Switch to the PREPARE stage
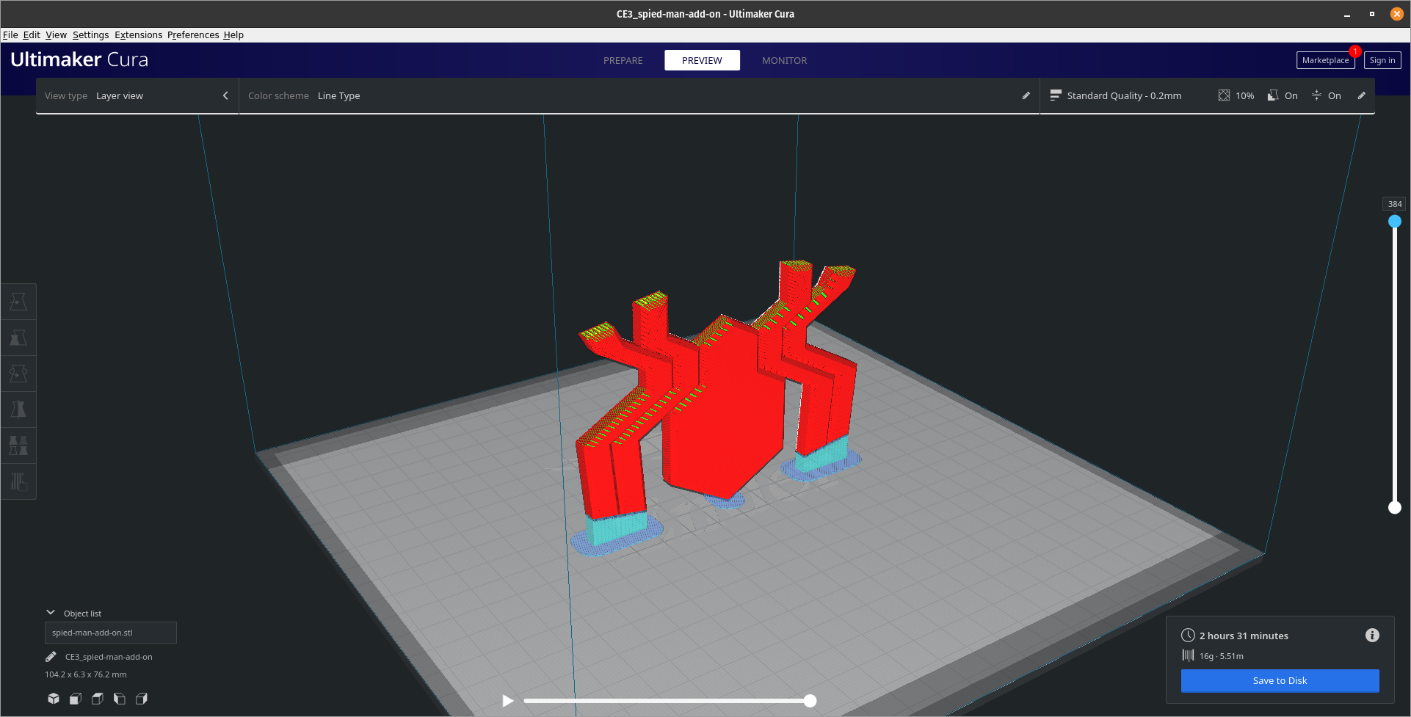Screen dimensions: 1411x717 coord(623,60)
